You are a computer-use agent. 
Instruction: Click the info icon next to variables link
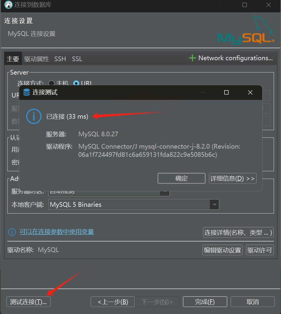[12, 232]
